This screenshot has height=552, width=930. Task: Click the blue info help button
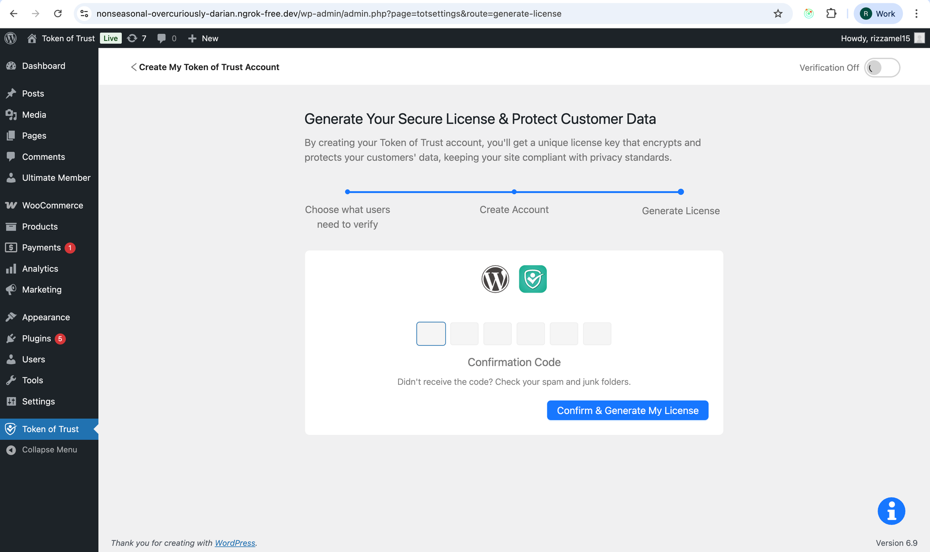891,511
